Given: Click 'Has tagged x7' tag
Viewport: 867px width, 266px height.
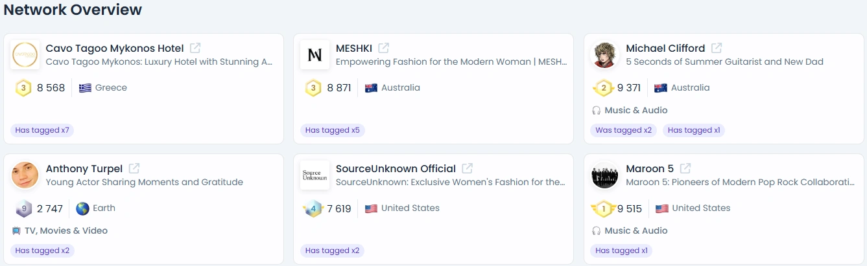Looking at the screenshot, I should coord(42,130).
